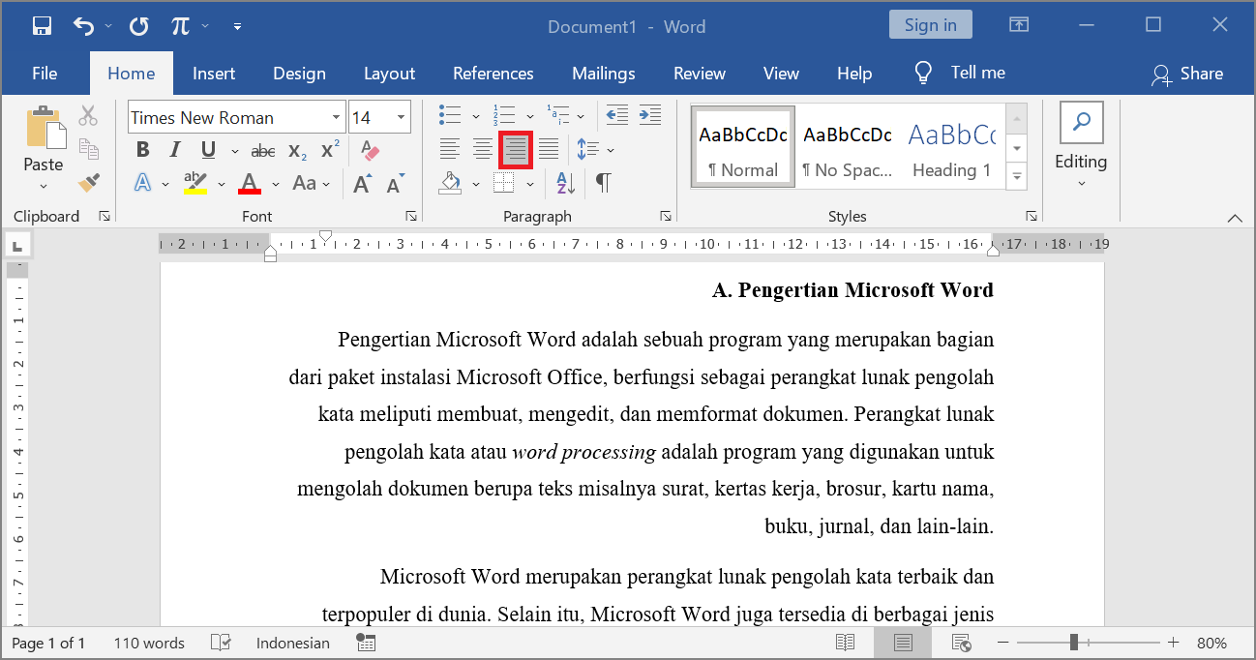Screen dimensions: 1256x660
Task: Copy selection using the Copy icon
Action: coord(88,149)
